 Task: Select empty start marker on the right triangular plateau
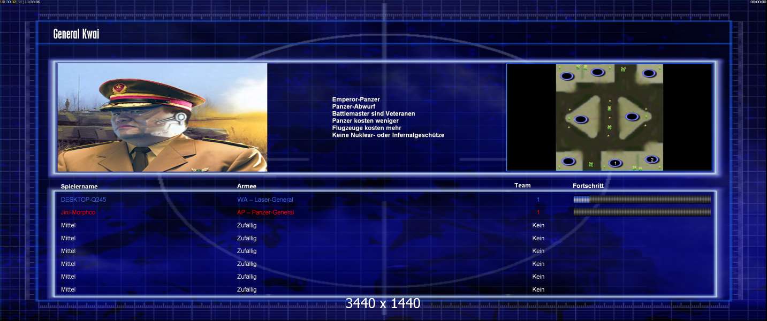633,117
